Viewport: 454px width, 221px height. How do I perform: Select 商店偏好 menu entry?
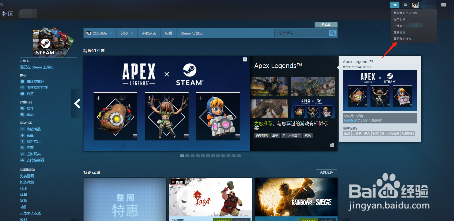tap(399, 32)
